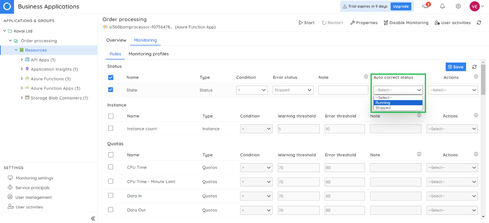Expand the Azure Functions tree item
Image resolution: width=489 pixels, height=223 pixels.
22,78
